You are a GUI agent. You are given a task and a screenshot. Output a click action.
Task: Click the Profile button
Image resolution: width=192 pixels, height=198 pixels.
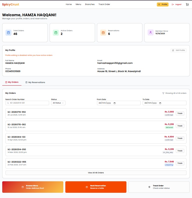point(163,4)
